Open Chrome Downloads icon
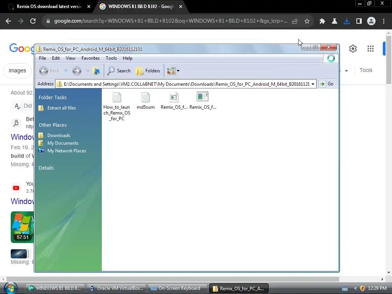 coord(347,21)
